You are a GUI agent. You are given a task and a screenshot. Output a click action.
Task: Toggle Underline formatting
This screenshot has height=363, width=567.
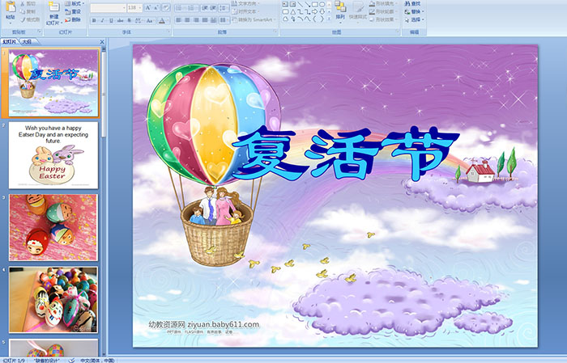point(111,20)
